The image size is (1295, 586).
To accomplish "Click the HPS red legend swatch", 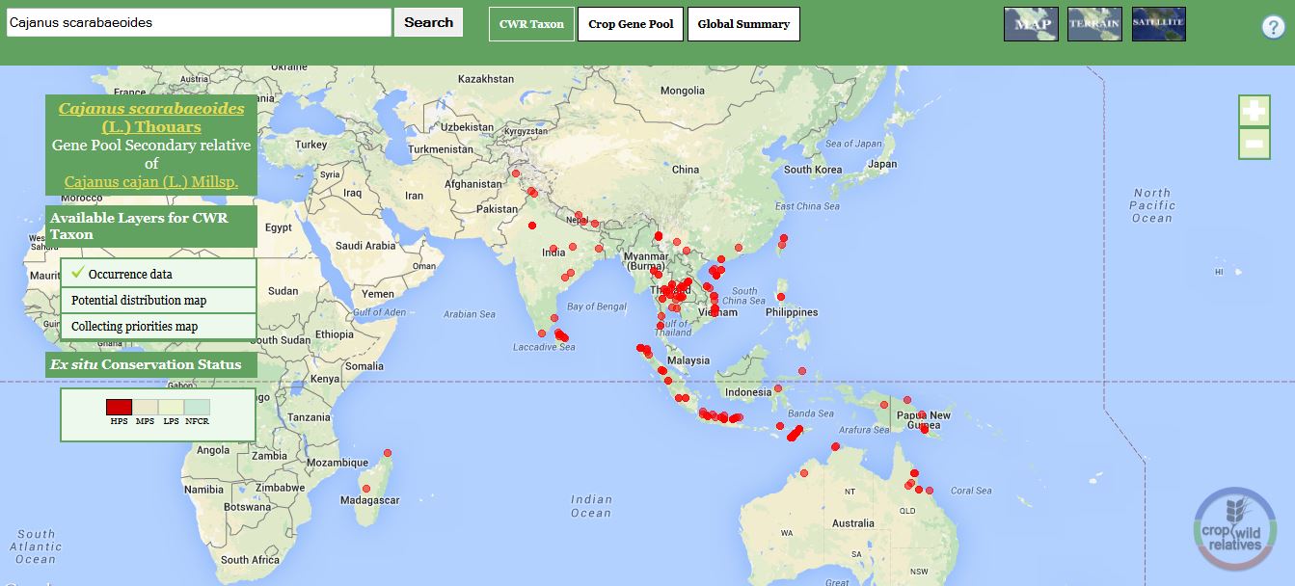I will 119,408.
